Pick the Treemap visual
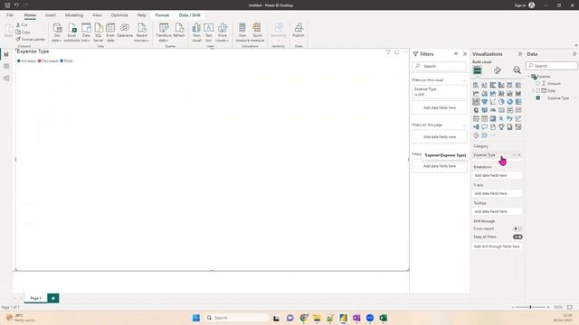579x325 pixels. coord(518,102)
